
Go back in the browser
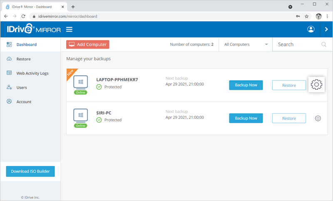tap(6, 16)
